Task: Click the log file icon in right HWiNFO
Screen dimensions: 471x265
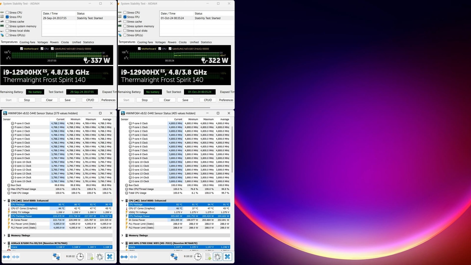Action: [x=208, y=257]
